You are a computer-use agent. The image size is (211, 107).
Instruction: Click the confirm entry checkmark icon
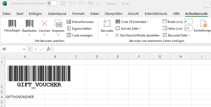(42, 49)
